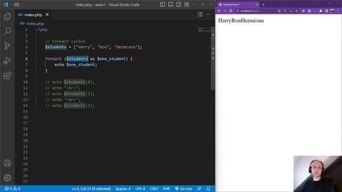Viewport: 342px width, 192px height.
Task: Change the CRLF end-of-line sequence
Action: pyautogui.click(x=154, y=189)
